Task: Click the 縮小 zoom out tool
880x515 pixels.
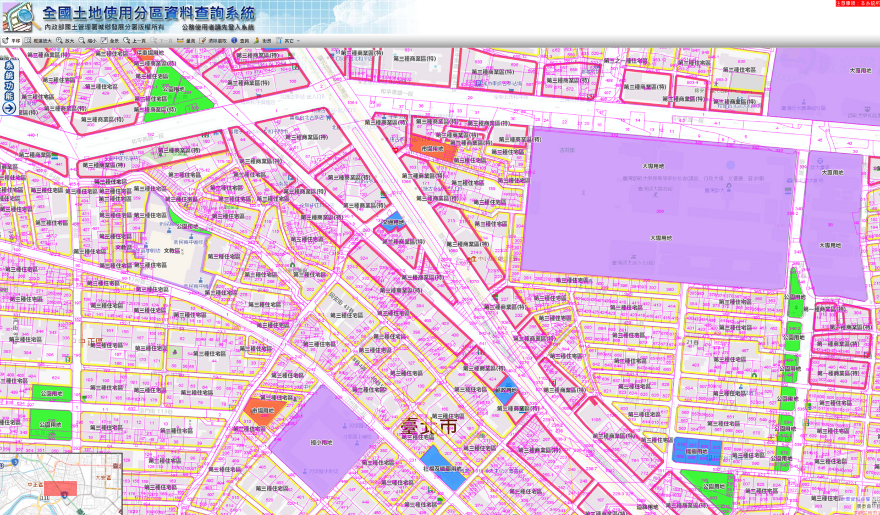Action: pos(87,41)
